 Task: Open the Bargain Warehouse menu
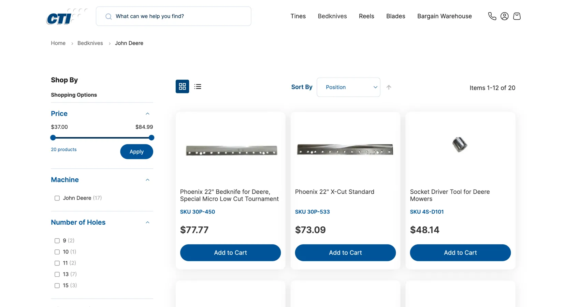pyautogui.click(x=444, y=16)
